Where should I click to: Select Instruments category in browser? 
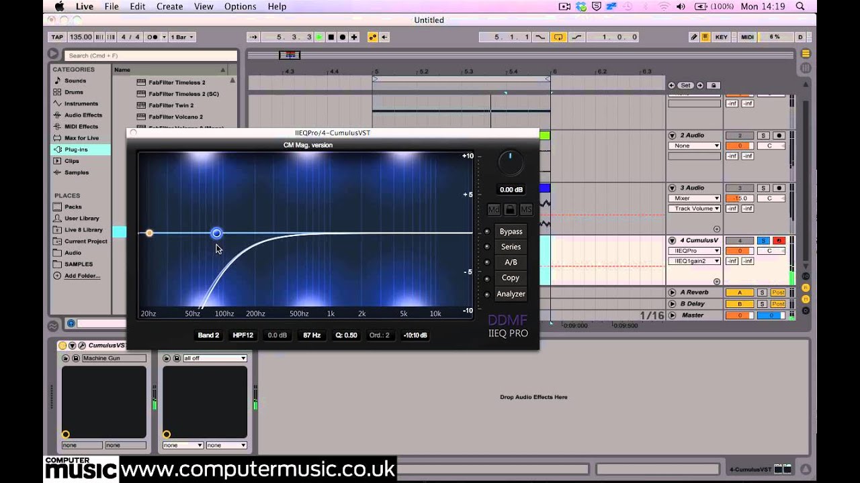click(81, 103)
